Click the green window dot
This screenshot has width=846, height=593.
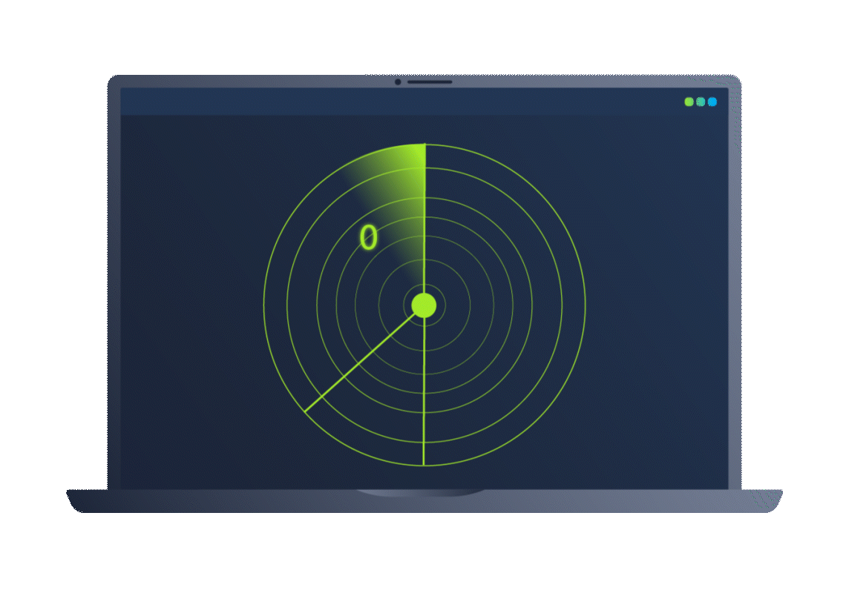(x=689, y=102)
